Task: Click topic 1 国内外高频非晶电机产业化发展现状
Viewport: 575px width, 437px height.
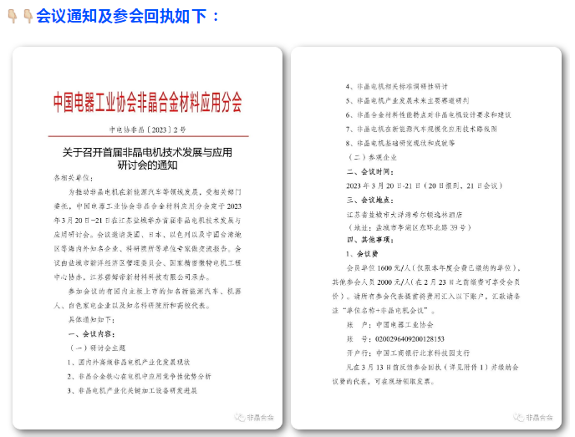Action: (129, 362)
